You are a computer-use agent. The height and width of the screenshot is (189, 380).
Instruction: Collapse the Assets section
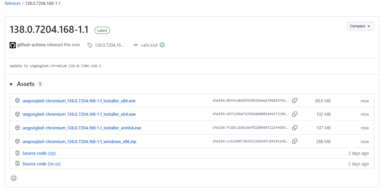point(11,84)
